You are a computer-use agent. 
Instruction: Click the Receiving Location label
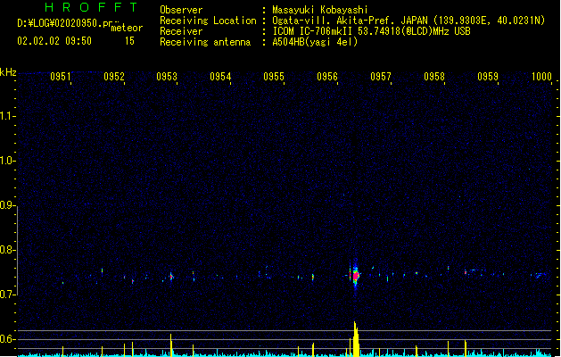[208, 21]
